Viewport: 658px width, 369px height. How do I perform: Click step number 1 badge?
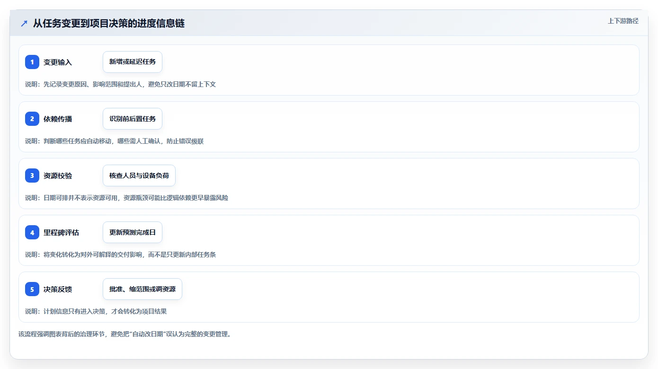point(32,62)
